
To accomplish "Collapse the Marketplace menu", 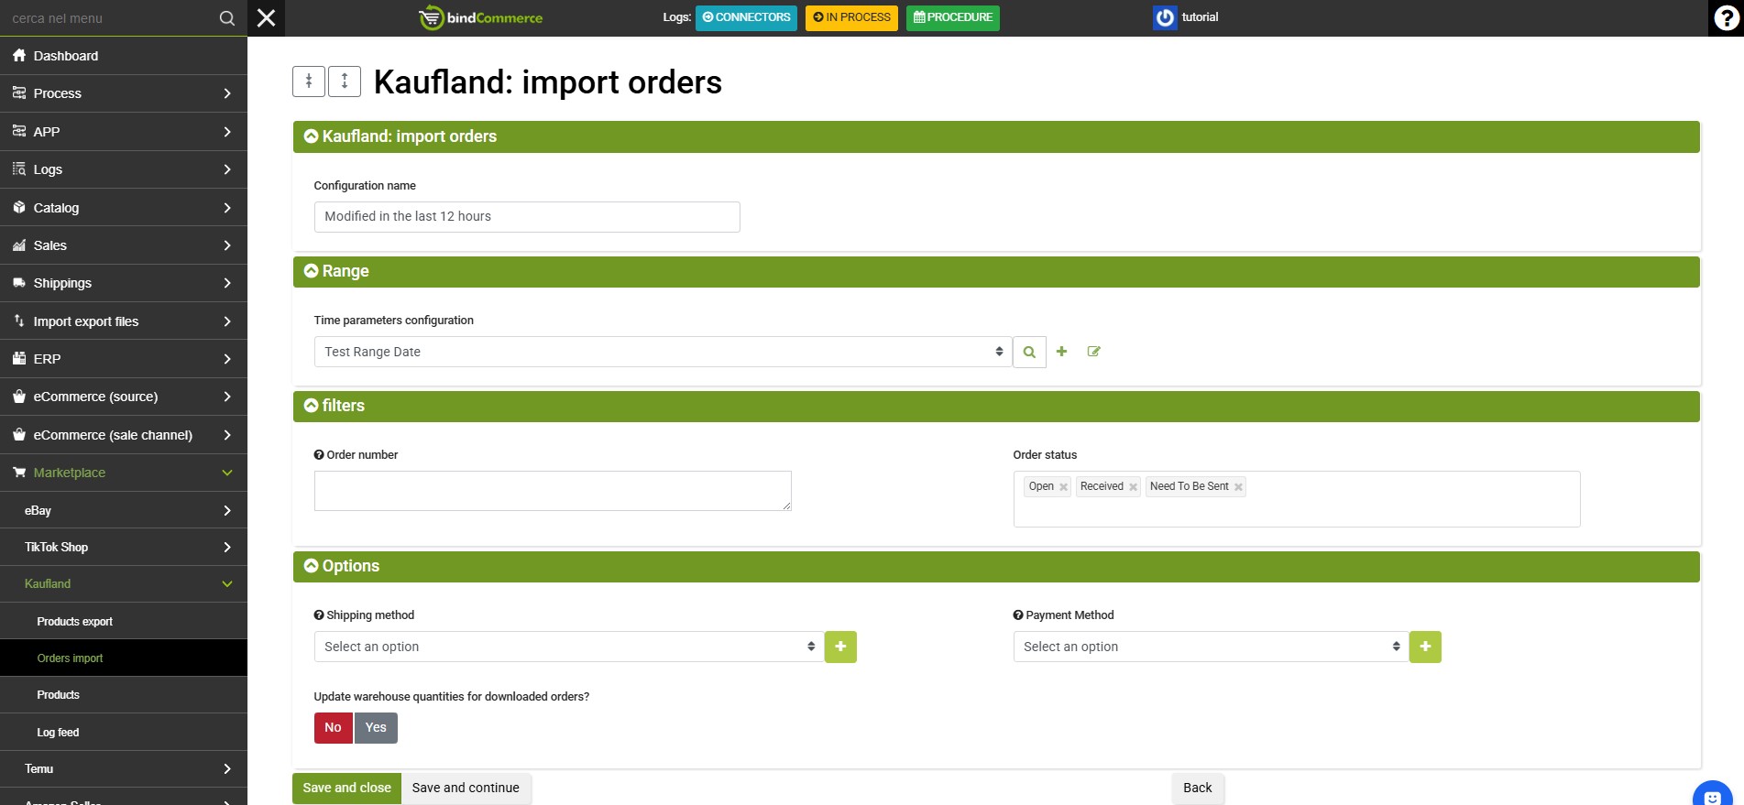I will [124, 473].
